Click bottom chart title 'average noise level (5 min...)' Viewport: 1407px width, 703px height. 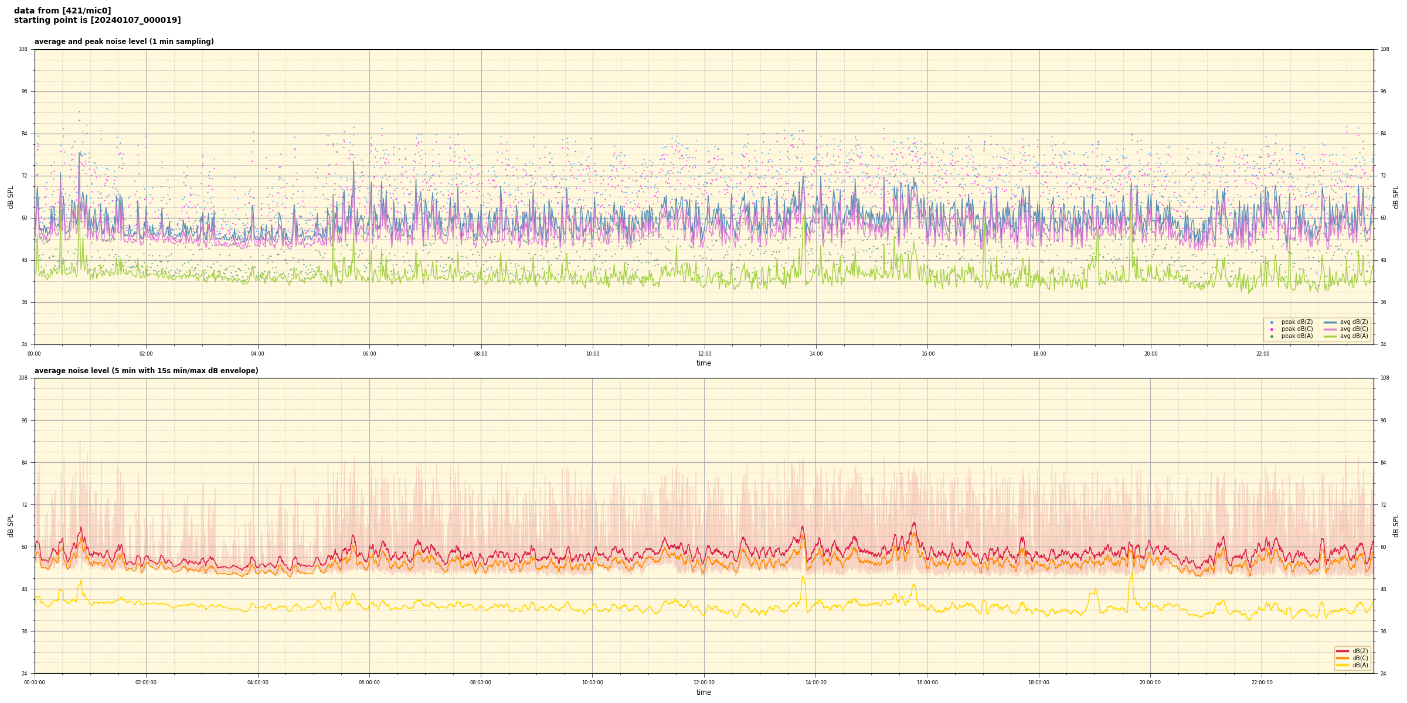[146, 371]
